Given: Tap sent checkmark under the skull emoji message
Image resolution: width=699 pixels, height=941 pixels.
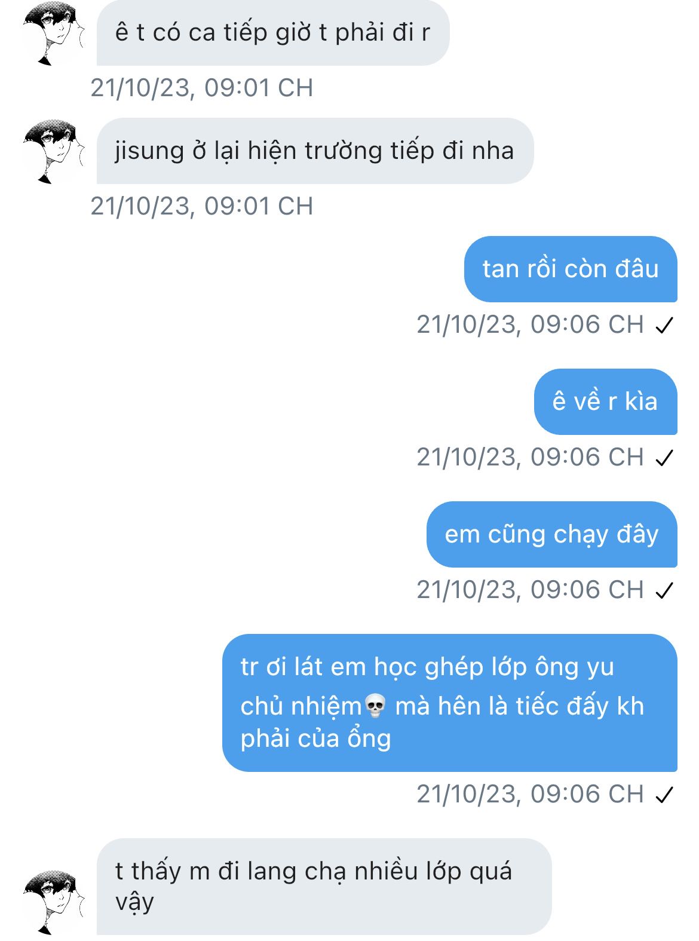Looking at the screenshot, I should tap(664, 795).
